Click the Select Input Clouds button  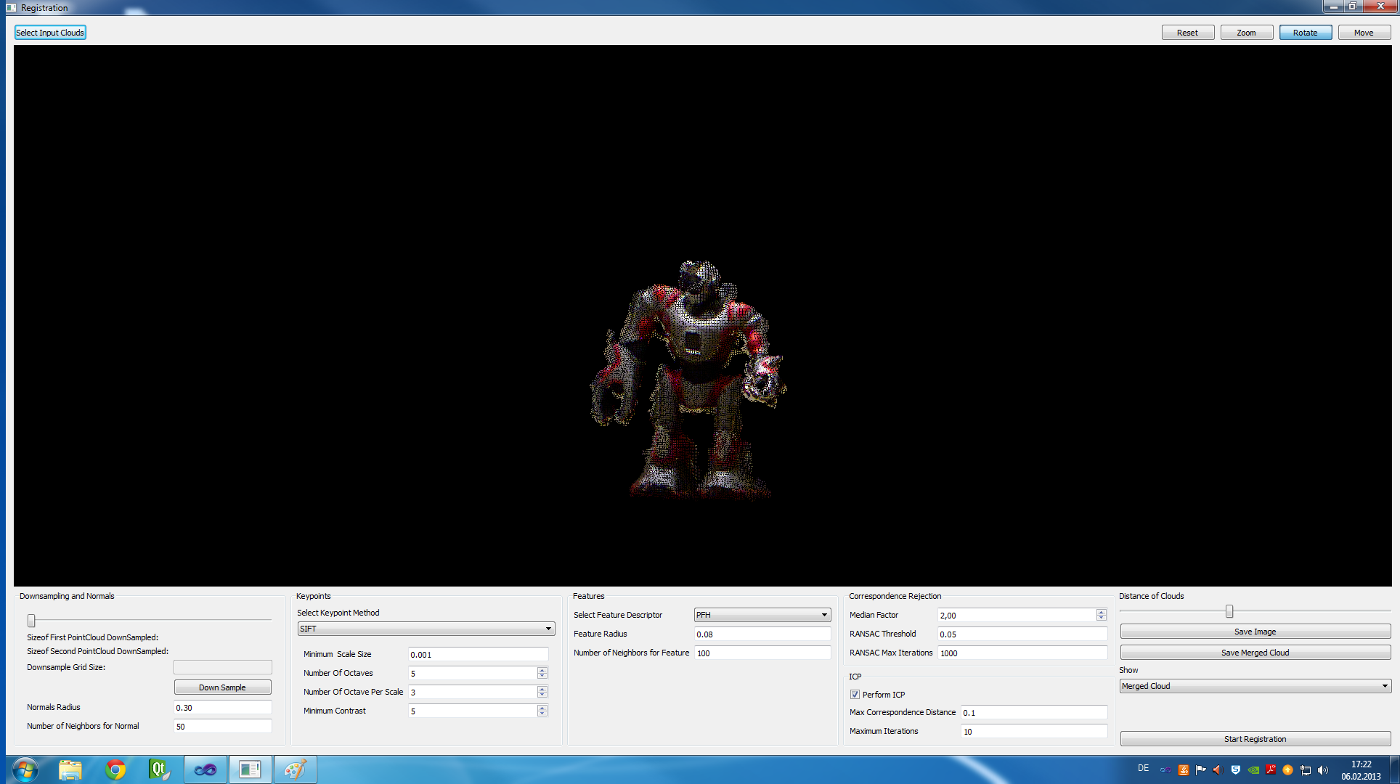pyautogui.click(x=50, y=33)
